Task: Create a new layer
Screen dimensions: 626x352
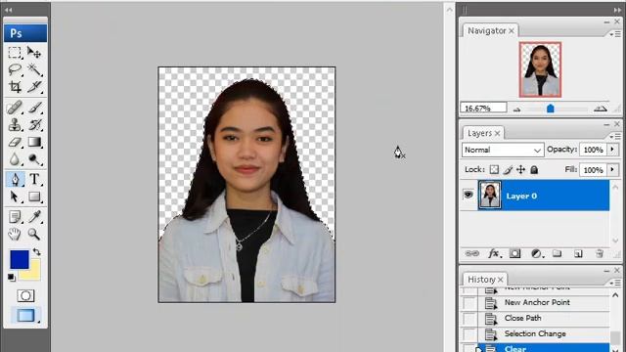Action: pyautogui.click(x=578, y=254)
